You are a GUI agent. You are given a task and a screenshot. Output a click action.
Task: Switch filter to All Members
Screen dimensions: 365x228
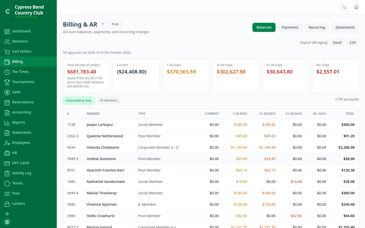(x=109, y=101)
